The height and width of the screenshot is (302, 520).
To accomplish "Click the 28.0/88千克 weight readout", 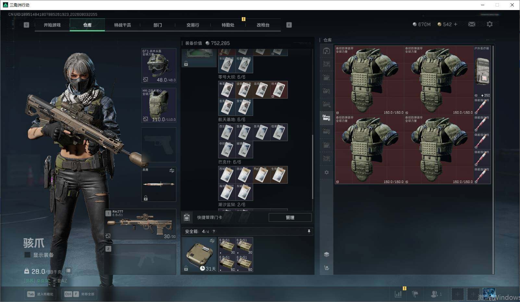I will coord(47,271).
